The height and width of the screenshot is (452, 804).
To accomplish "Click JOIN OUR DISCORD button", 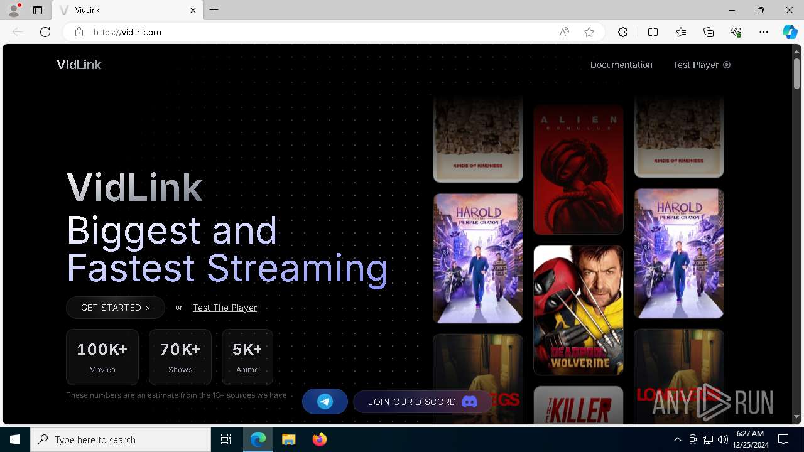I will (423, 402).
